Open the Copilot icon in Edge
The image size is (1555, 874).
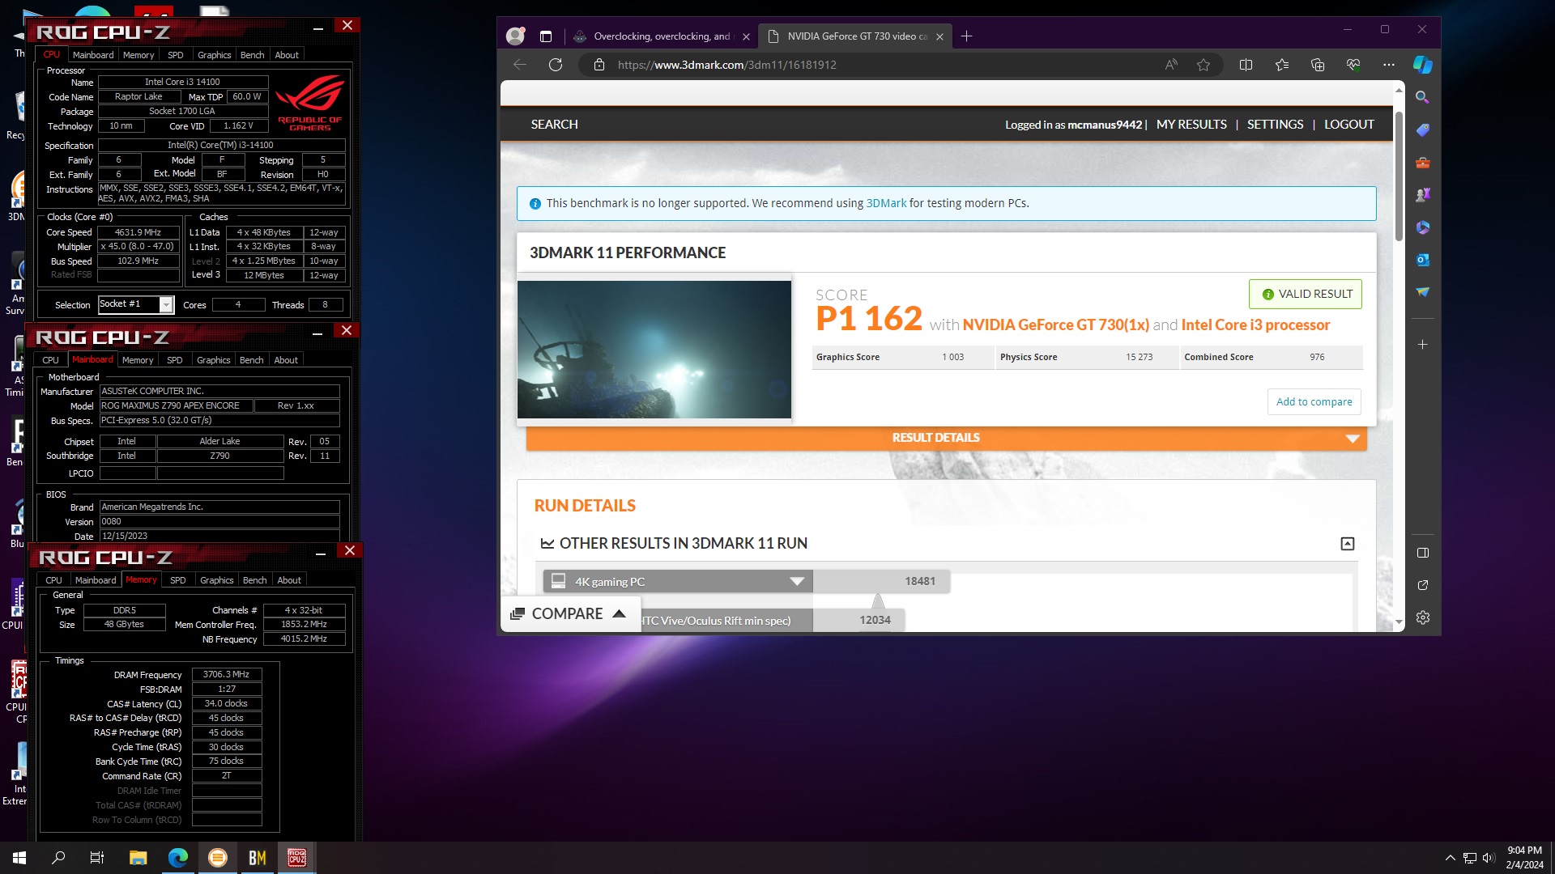pos(1423,65)
